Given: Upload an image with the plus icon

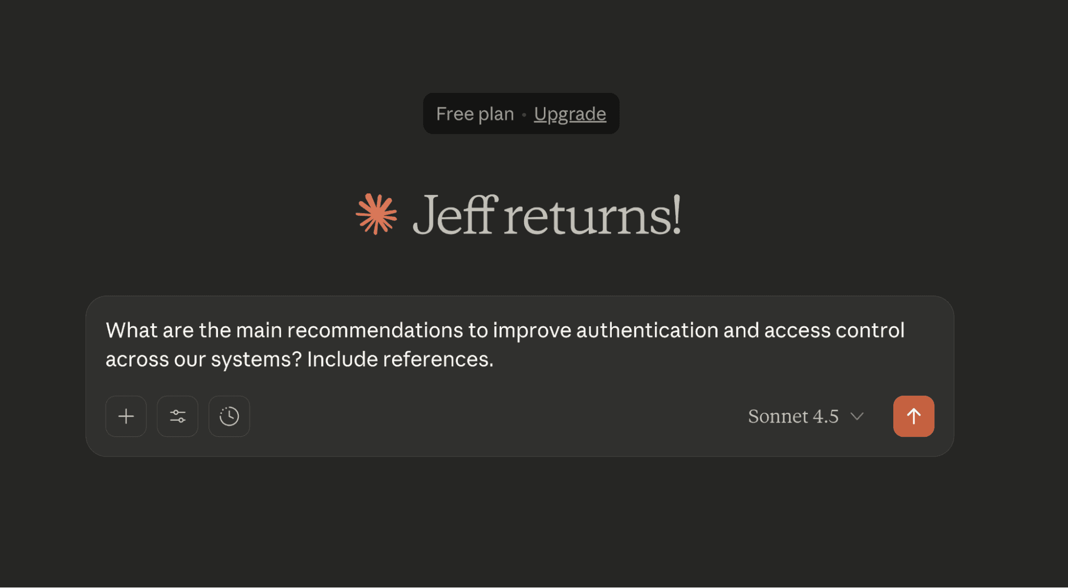Looking at the screenshot, I should pos(126,416).
